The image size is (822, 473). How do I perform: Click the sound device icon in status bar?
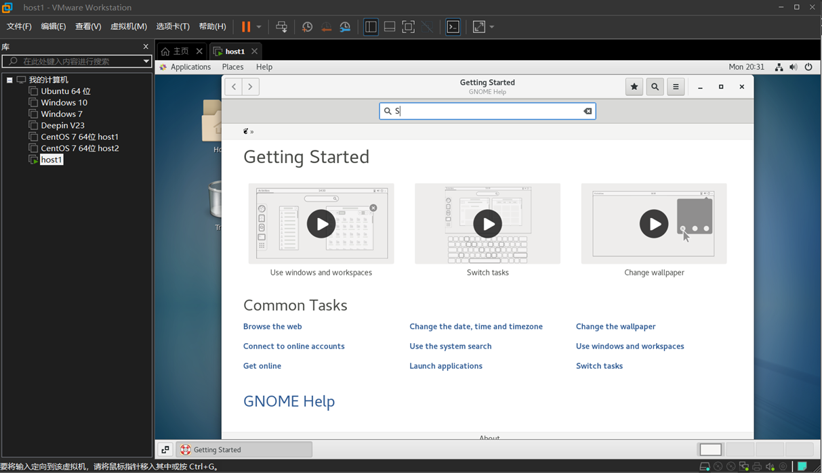tap(770, 467)
